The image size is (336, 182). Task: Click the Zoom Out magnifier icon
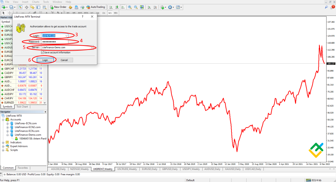click(x=136, y=7)
